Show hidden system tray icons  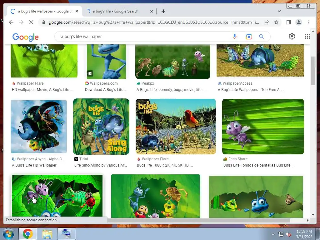(273, 234)
